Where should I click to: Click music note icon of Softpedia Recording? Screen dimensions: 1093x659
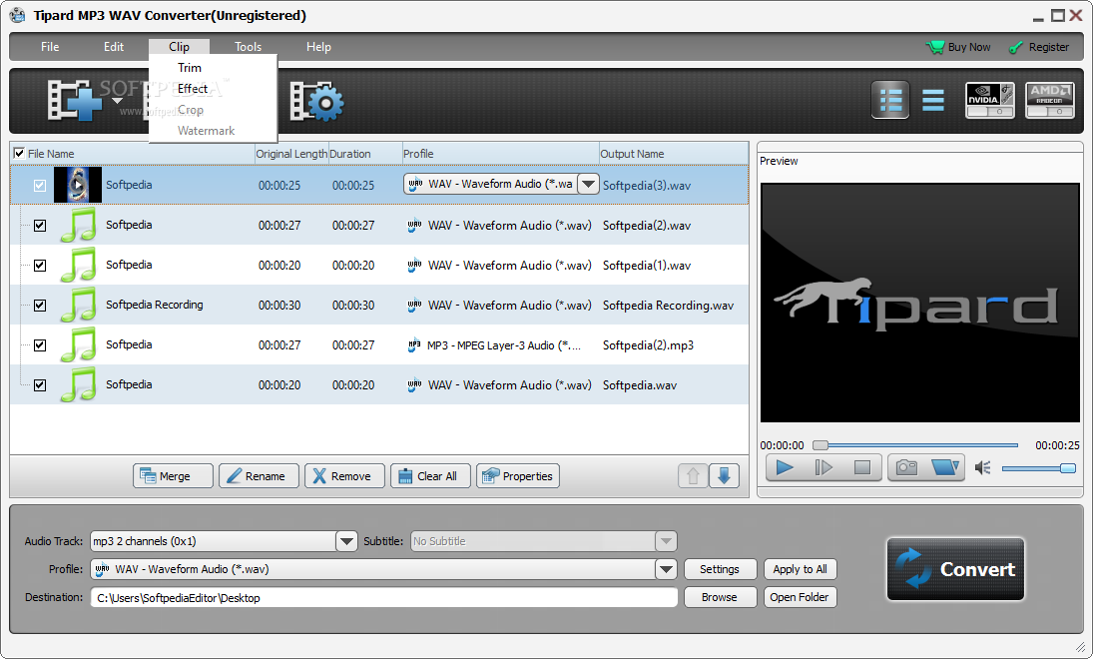tap(79, 305)
